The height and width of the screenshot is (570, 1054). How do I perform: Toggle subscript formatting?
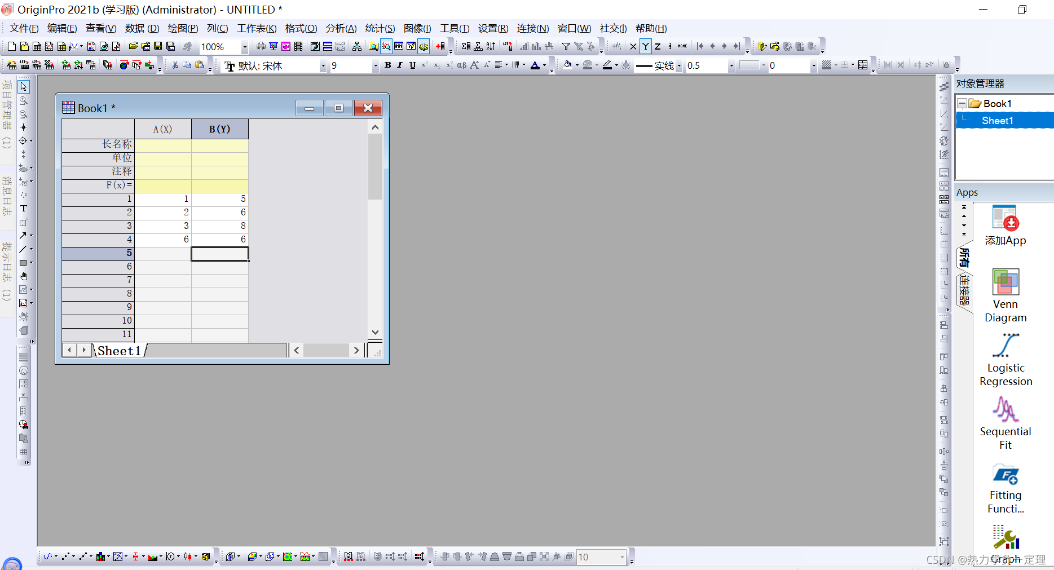[x=437, y=65]
